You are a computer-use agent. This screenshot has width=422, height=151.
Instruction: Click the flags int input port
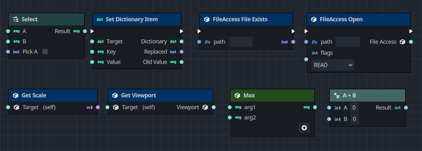(306, 59)
